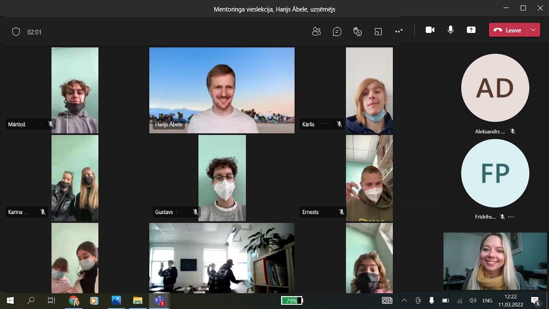Open the participants panel icon

click(316, 31)
